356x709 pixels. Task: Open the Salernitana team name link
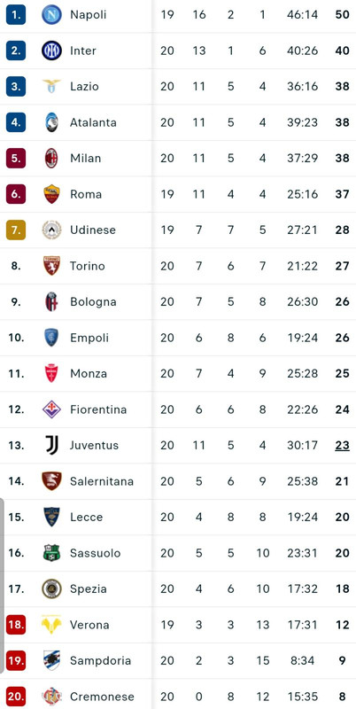(102, 481)
